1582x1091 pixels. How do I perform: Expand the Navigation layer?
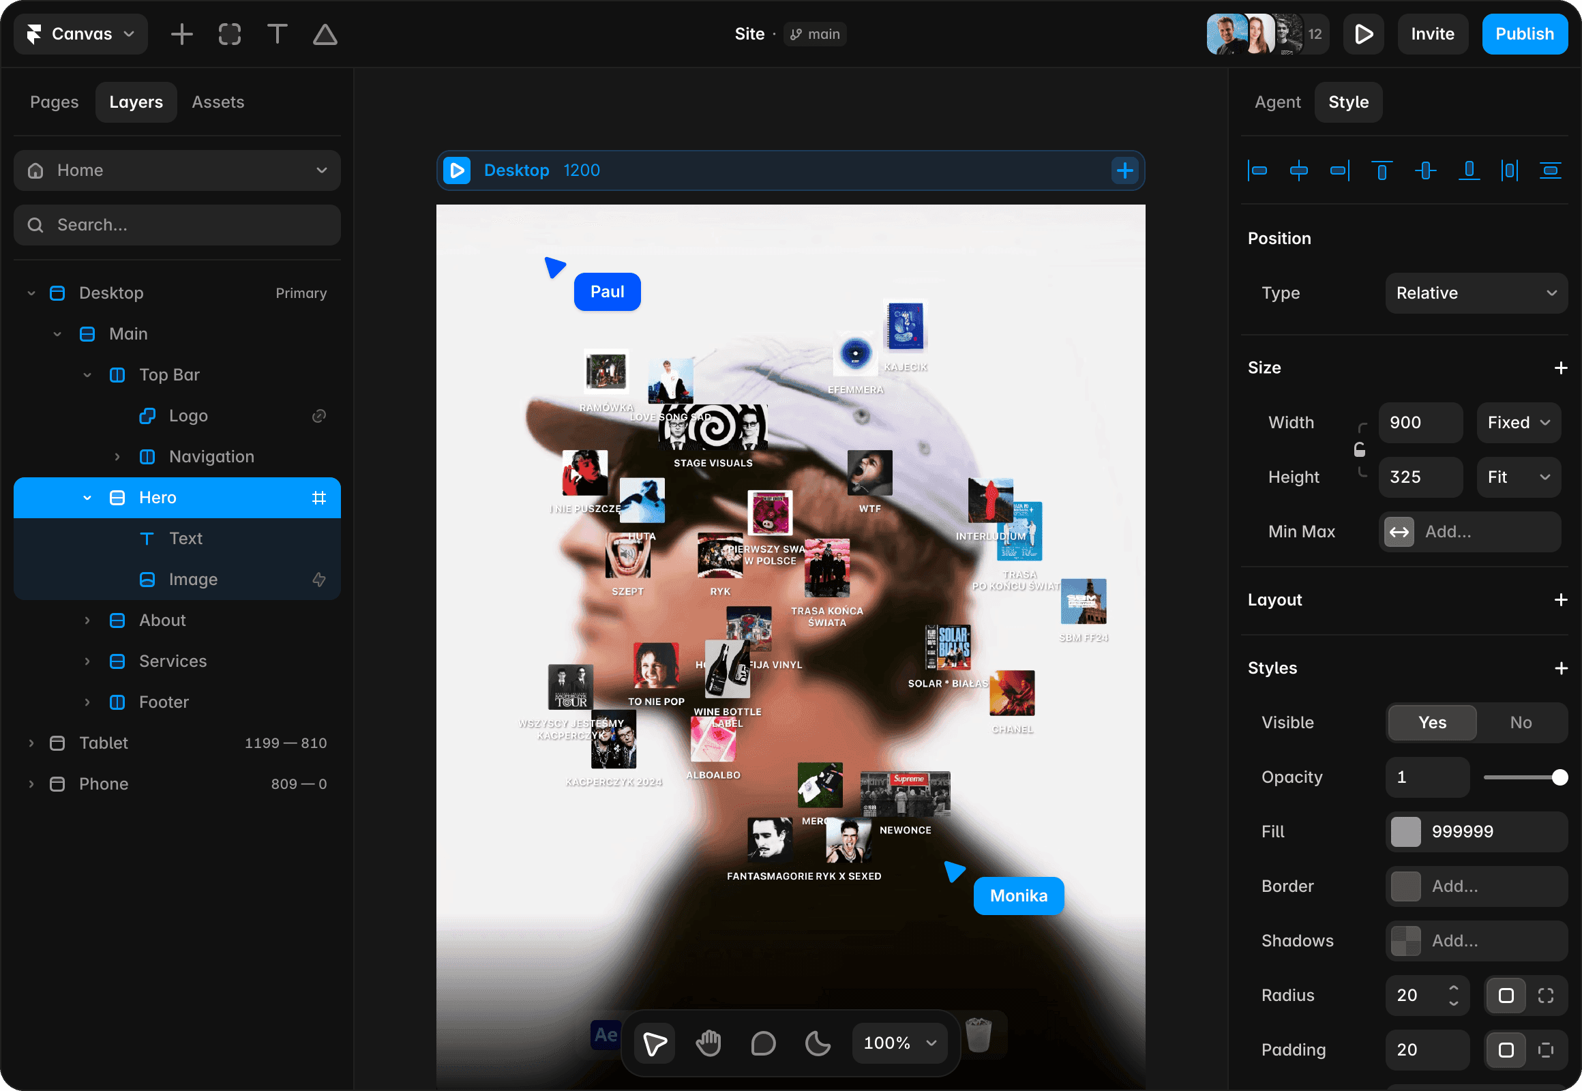click(x=117, y=457)
